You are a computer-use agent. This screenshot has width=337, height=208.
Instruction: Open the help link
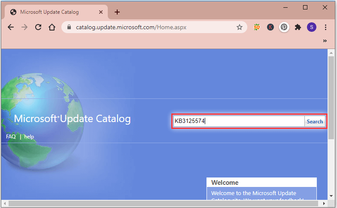(x=29, y=137)
